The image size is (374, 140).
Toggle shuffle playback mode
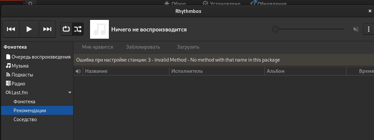point(78,29)
